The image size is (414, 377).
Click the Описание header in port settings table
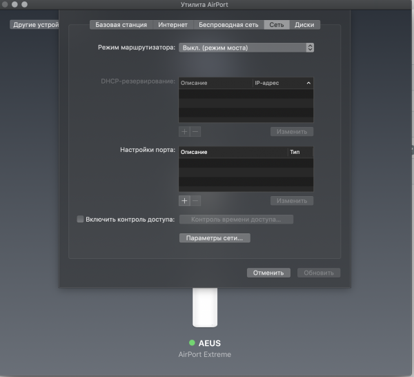[233, 152]
